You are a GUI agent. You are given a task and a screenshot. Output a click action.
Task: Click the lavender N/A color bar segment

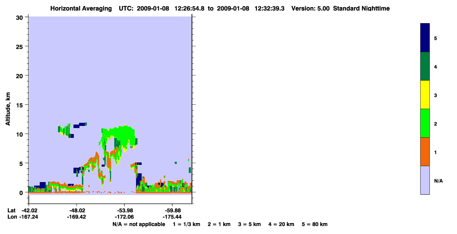425,180
